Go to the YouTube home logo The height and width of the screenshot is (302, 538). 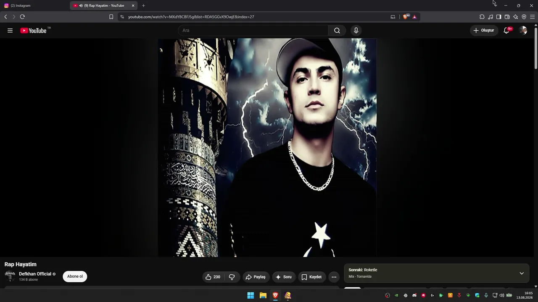point(33,30)
